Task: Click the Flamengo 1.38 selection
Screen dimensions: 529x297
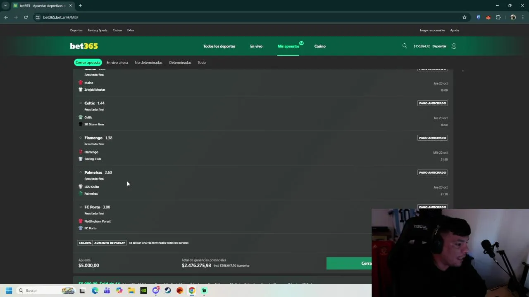Action: pyautogui.click(x=98, y=138)
